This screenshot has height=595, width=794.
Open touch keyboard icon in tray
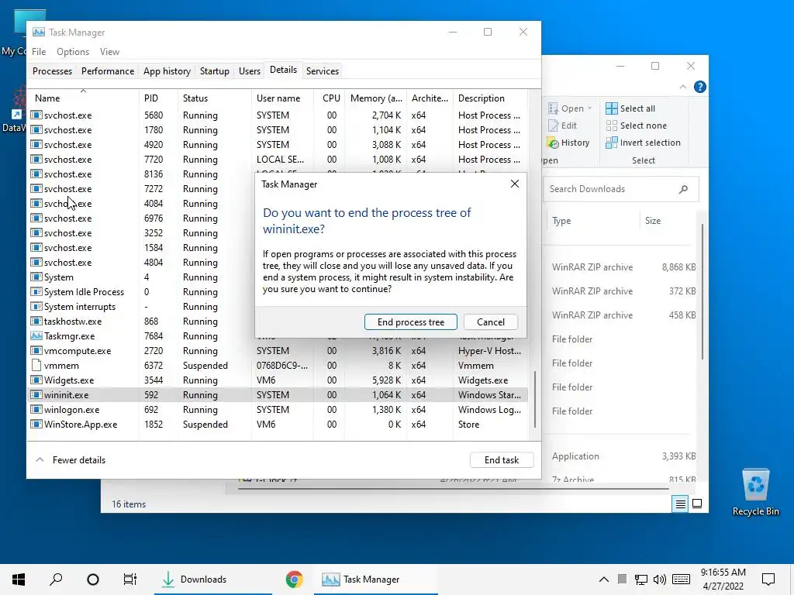[x=681, y=580]
